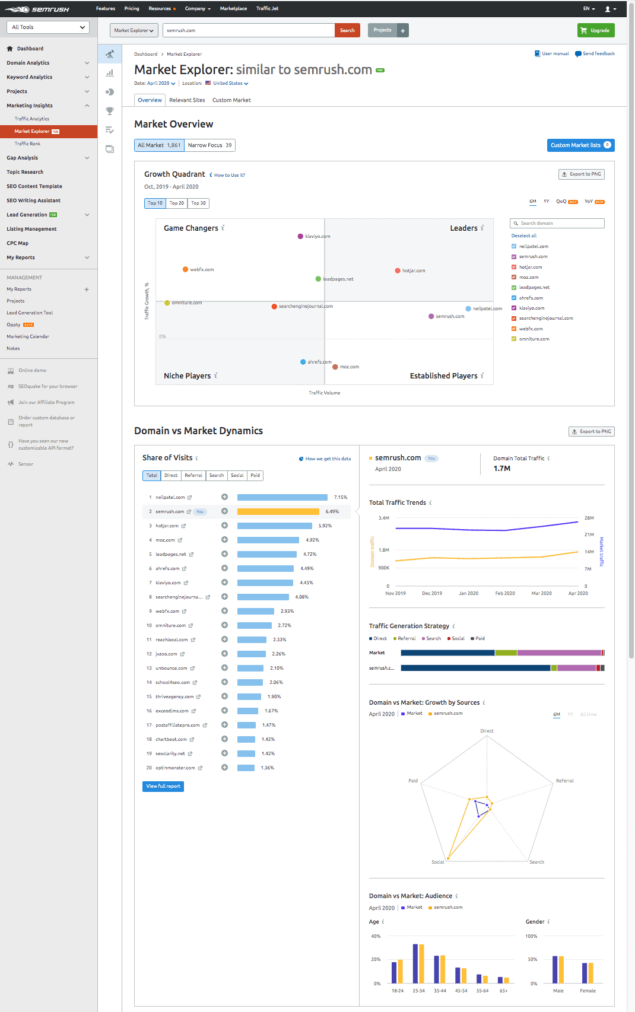Viewport: 635px width, 1012px height.
Task: Click the plus icon next to My Reports
Action: click(87, 289)
